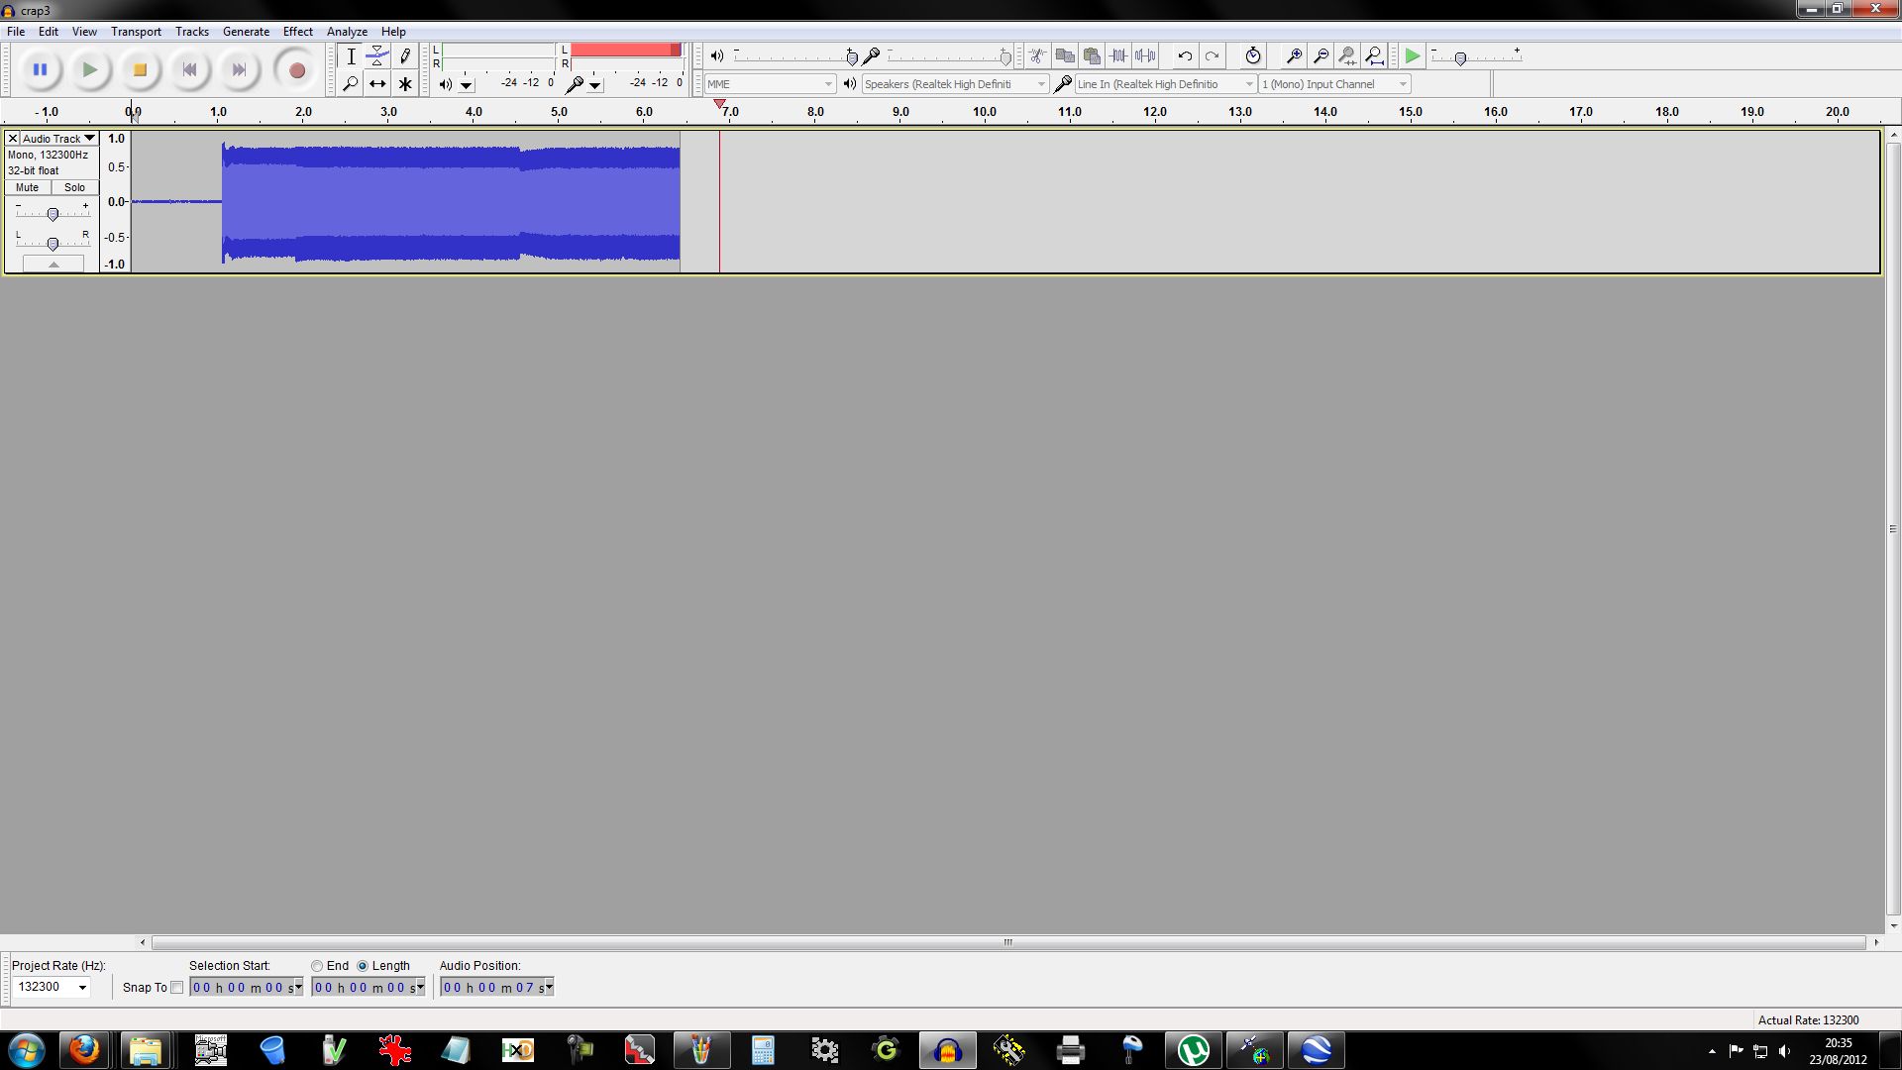The height and width of the screenshot is (1070, 1902).
Task: Open Audacity from the taskbar
Action: pyautogui.click(x=948, y=1049)
